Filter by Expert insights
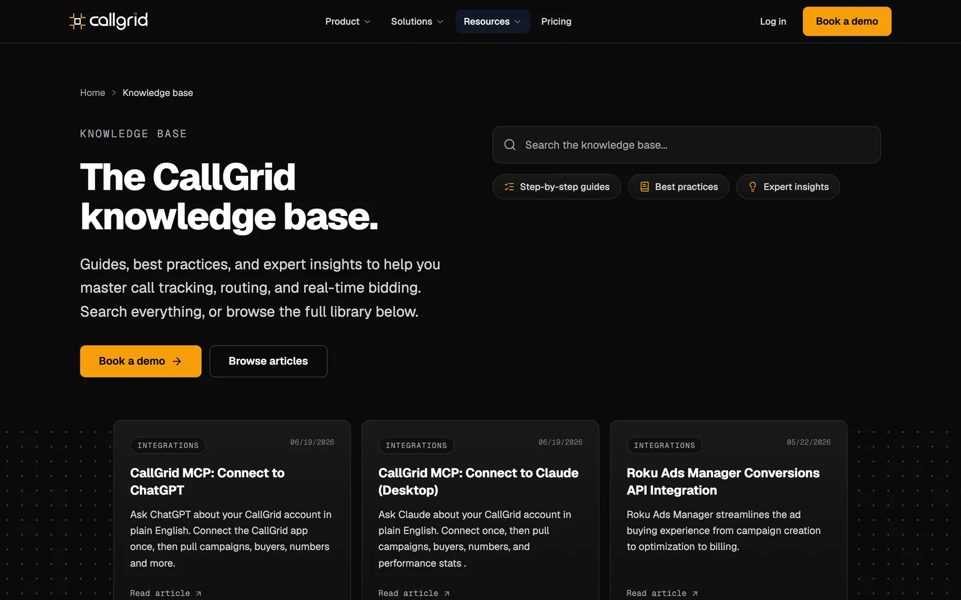The width and height of the screenshot is (961, 600). (788, 187)
